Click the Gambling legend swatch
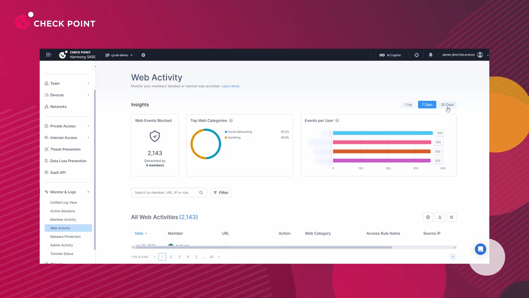The width and height of the screenshot is (529, 298). (x=226, y=137)
